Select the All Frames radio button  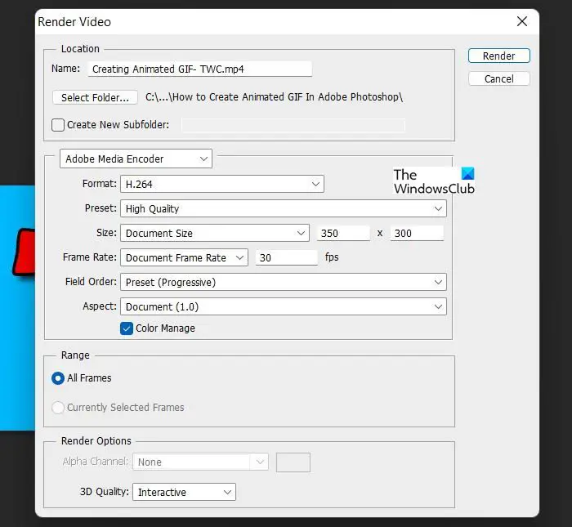pos(58,378)
